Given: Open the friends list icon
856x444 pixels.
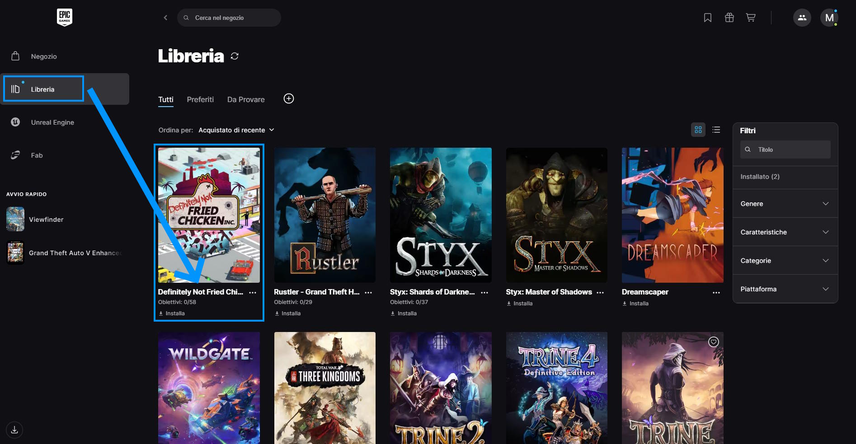Looking at the screenshot, I should [x=802, y=18].
